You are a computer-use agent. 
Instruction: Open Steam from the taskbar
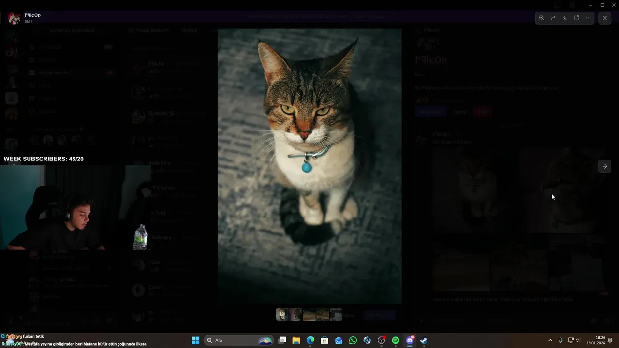(424, 340)
